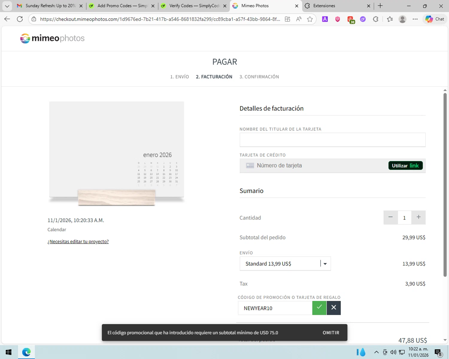This screenshot has height=359, width=449.
Task: Open the favorites list icon
Action: coord(390,19)
